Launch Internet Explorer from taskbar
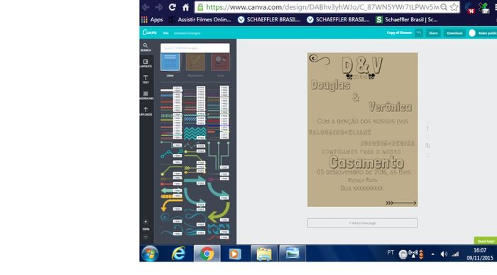Image resolution: width=497 pixels, height=275 pixels. coord(178,254)
